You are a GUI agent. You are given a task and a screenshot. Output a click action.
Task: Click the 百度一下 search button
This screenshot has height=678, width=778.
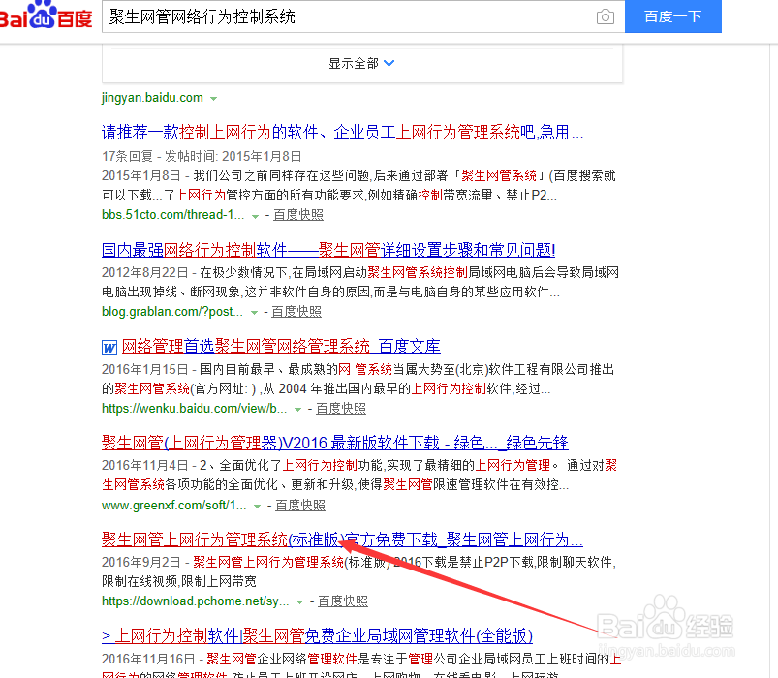[x=672, y=16]
